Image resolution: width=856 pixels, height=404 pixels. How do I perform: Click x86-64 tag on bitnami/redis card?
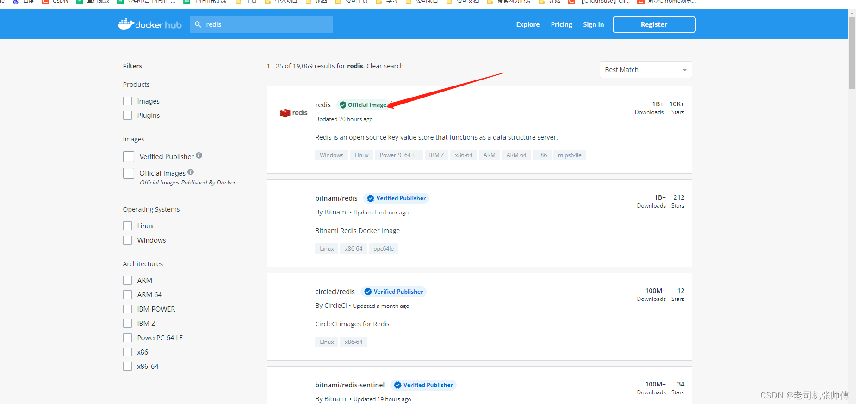pyautogui.click(x=354, y=249)
